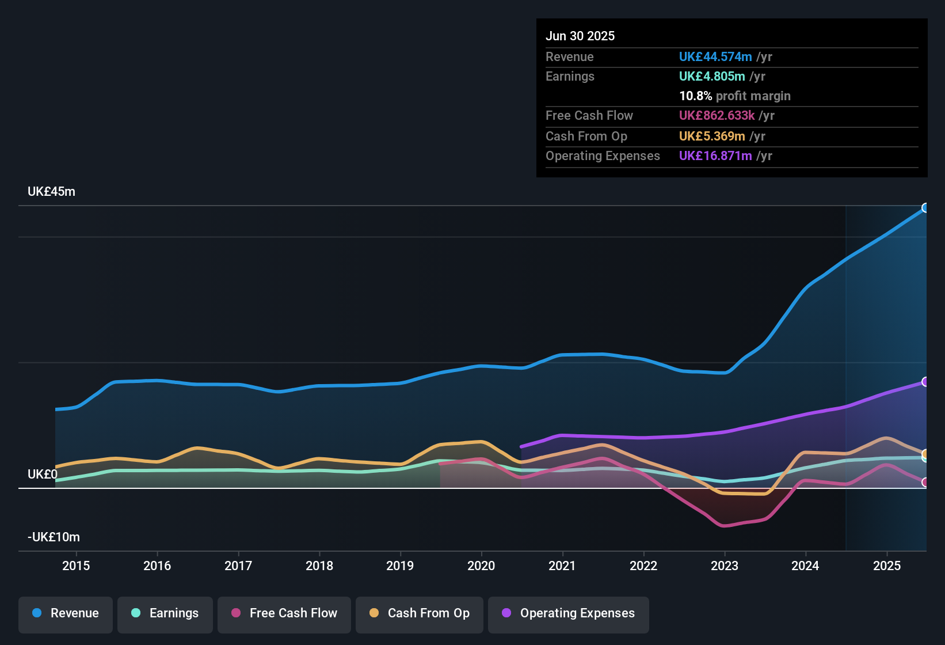Click the teal Earnings legend dot
945x645 pixels.
[x=136, y=613]
